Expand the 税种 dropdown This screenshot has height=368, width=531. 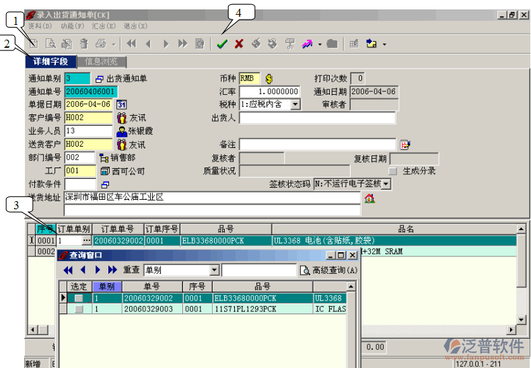[x=295, y=104]
